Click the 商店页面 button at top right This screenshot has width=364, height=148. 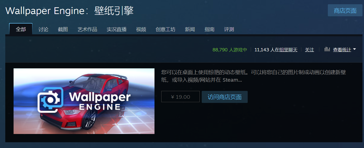click(x=345, y=11)
